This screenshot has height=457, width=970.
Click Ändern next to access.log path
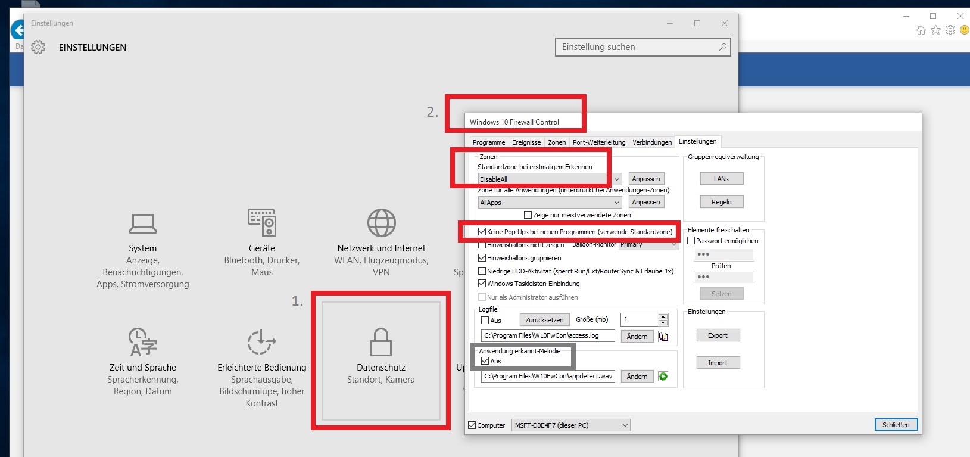(637, 337)
